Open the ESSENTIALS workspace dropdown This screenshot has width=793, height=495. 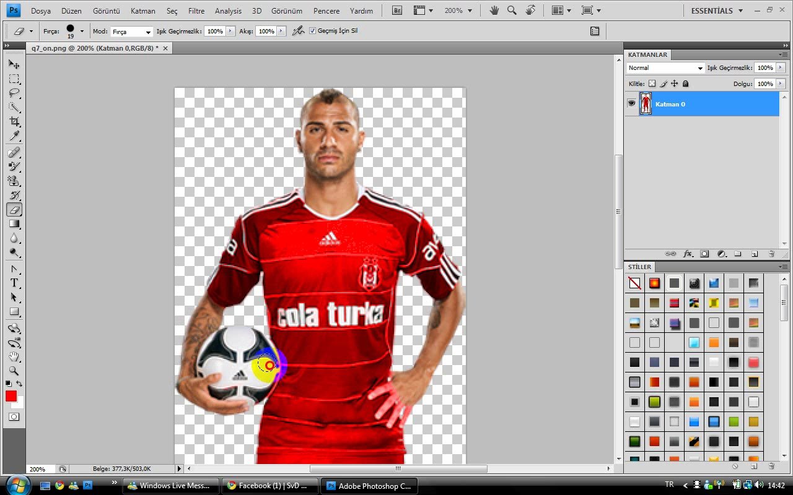(716, 11)
